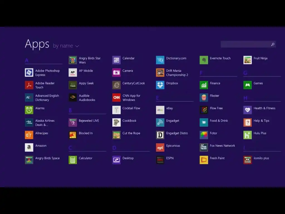Image resolution: width=285 pixels, height=214 pixels.
Task: Open CNN App for Windows icon
Action: [117, 98]
